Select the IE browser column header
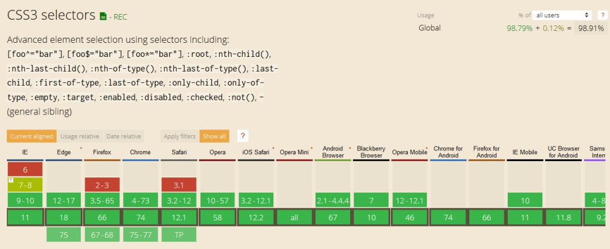 tap(25, 153)
